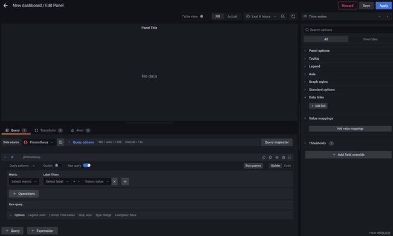The width and height of the screenshot is (393, 236).
Task: Toggle the Table view switch
Action: 202,16
